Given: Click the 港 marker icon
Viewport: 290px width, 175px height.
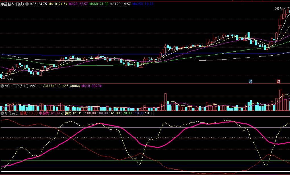Looking at the screenshot, I should pyautogui.click(x=278, y=81).
